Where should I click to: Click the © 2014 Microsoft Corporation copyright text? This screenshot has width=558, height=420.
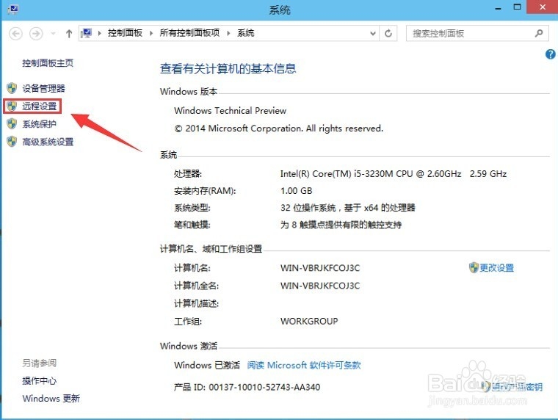[279, 128]
